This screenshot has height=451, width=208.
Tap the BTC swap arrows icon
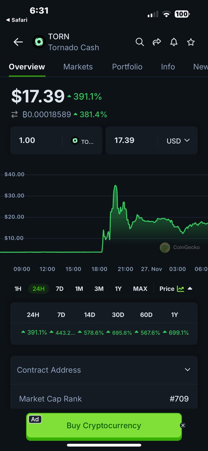[15, 115]
